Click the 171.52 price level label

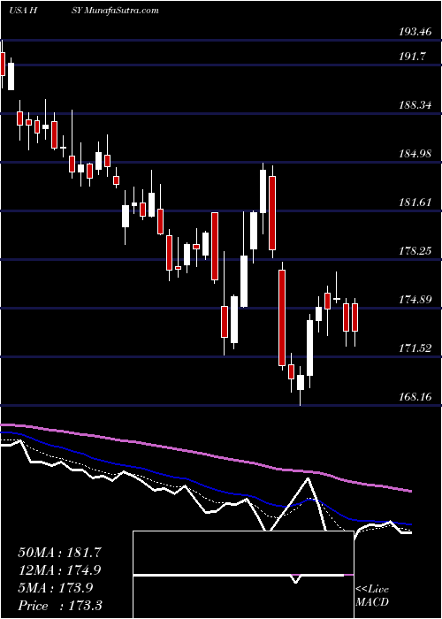coord(415,348)
